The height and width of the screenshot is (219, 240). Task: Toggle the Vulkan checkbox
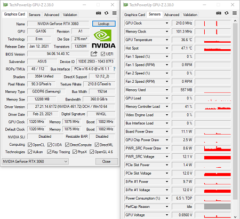[x=30, y=152]
